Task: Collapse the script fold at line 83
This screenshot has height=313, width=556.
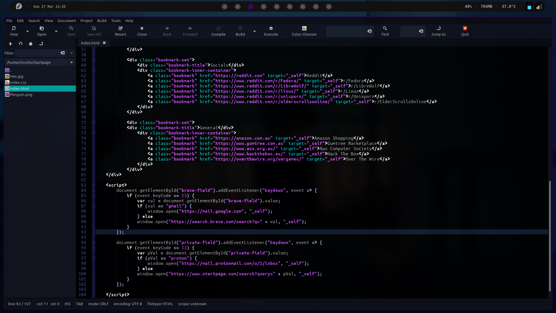Action: 94,185
